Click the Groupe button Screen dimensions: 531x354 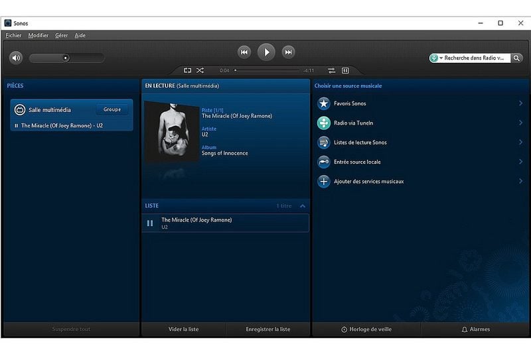coord(112,109)
